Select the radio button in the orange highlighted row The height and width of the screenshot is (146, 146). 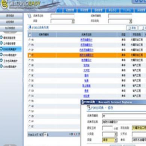(x=30, y=55)
